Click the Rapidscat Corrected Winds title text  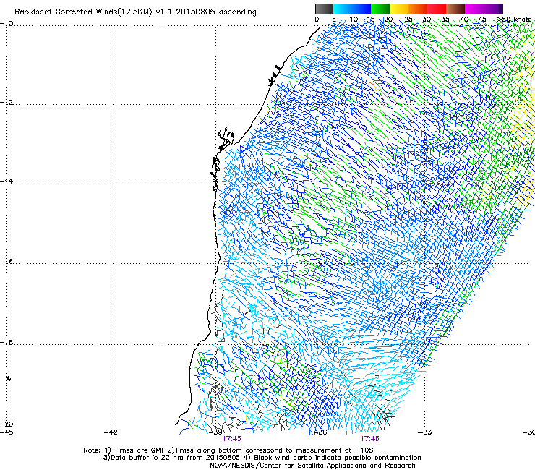[x=135, y=12]
